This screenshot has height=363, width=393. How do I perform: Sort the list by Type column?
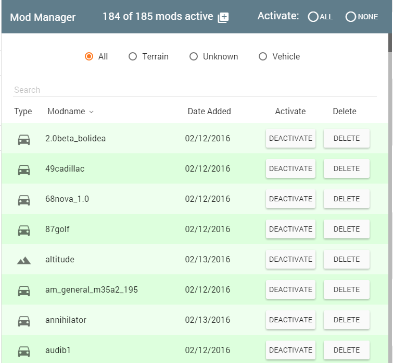(23, 111)
